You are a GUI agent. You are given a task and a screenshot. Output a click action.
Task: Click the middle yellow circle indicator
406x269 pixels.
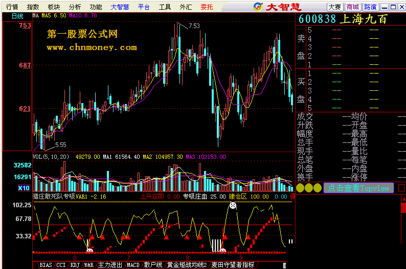point(309,188)
